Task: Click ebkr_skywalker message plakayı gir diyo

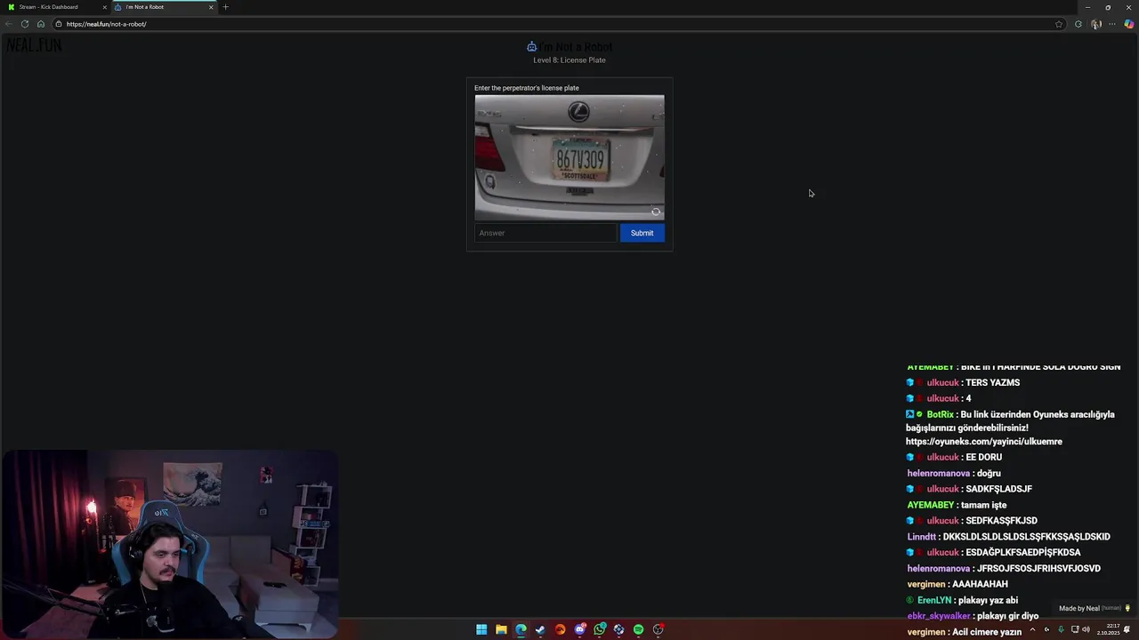Action: (1006, 616)
